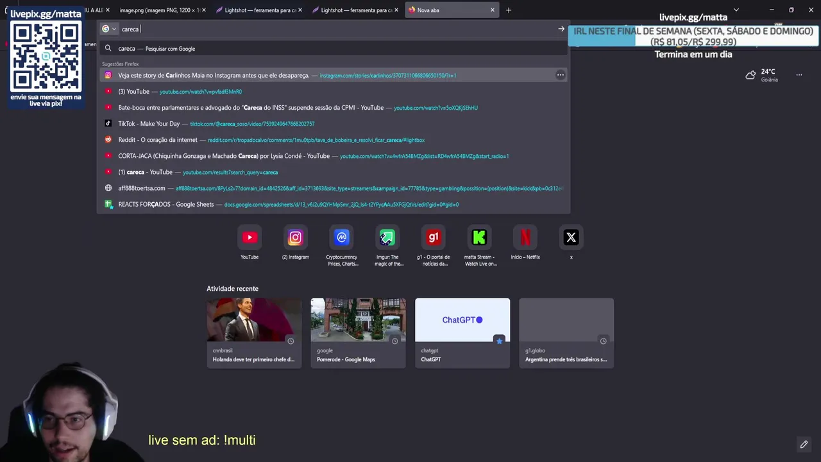Open the matta Stream Kick shortcut
The height and width of the screenshot is (462, 821).
point(479,237)
